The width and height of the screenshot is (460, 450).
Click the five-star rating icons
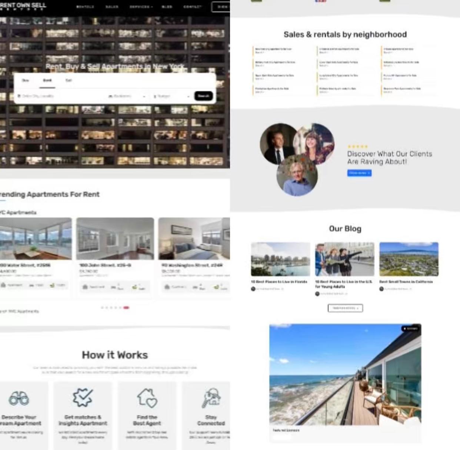pos(358,146)
